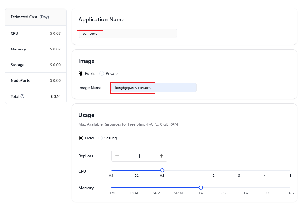The image size is (298, 203).
Task: Select the Public image radio button
Action: [81, 73]
